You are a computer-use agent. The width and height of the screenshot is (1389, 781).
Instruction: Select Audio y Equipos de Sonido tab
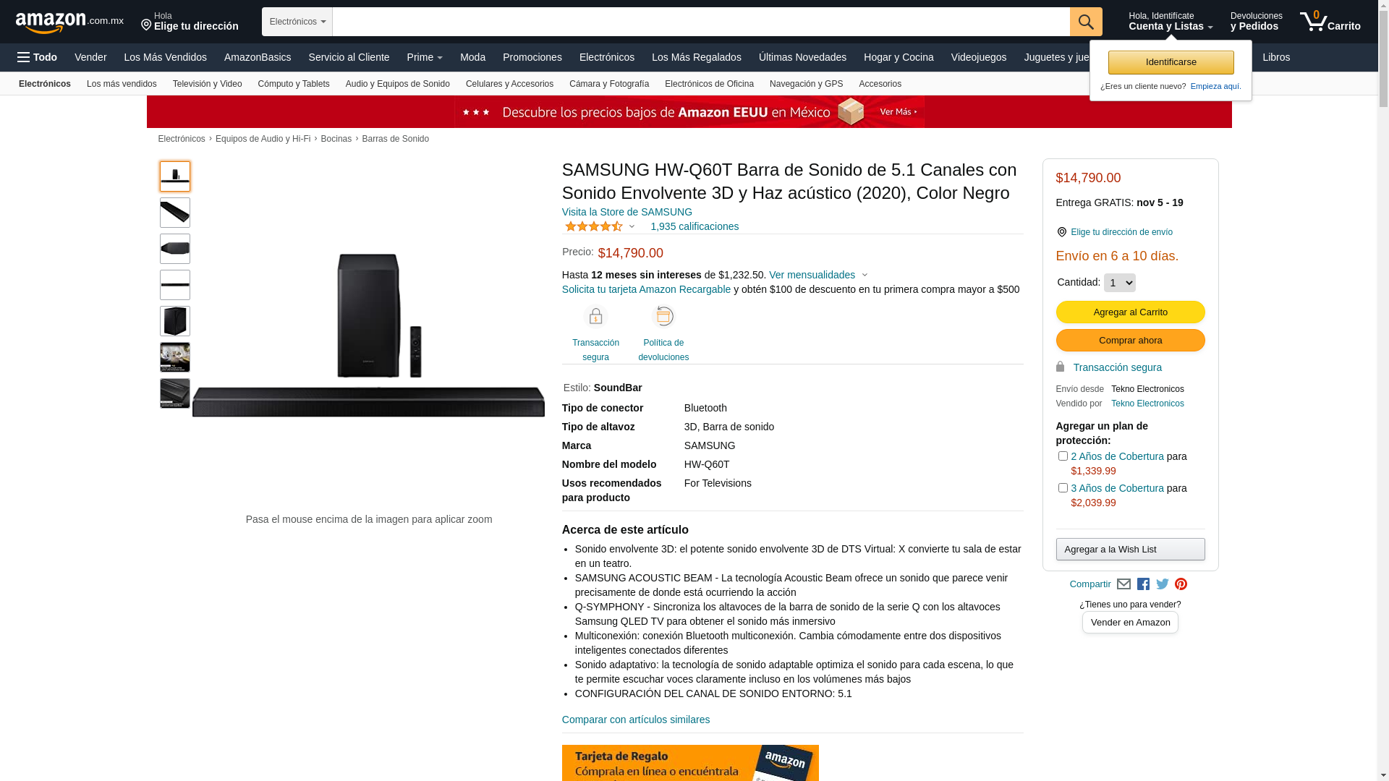tap(397, 84)
